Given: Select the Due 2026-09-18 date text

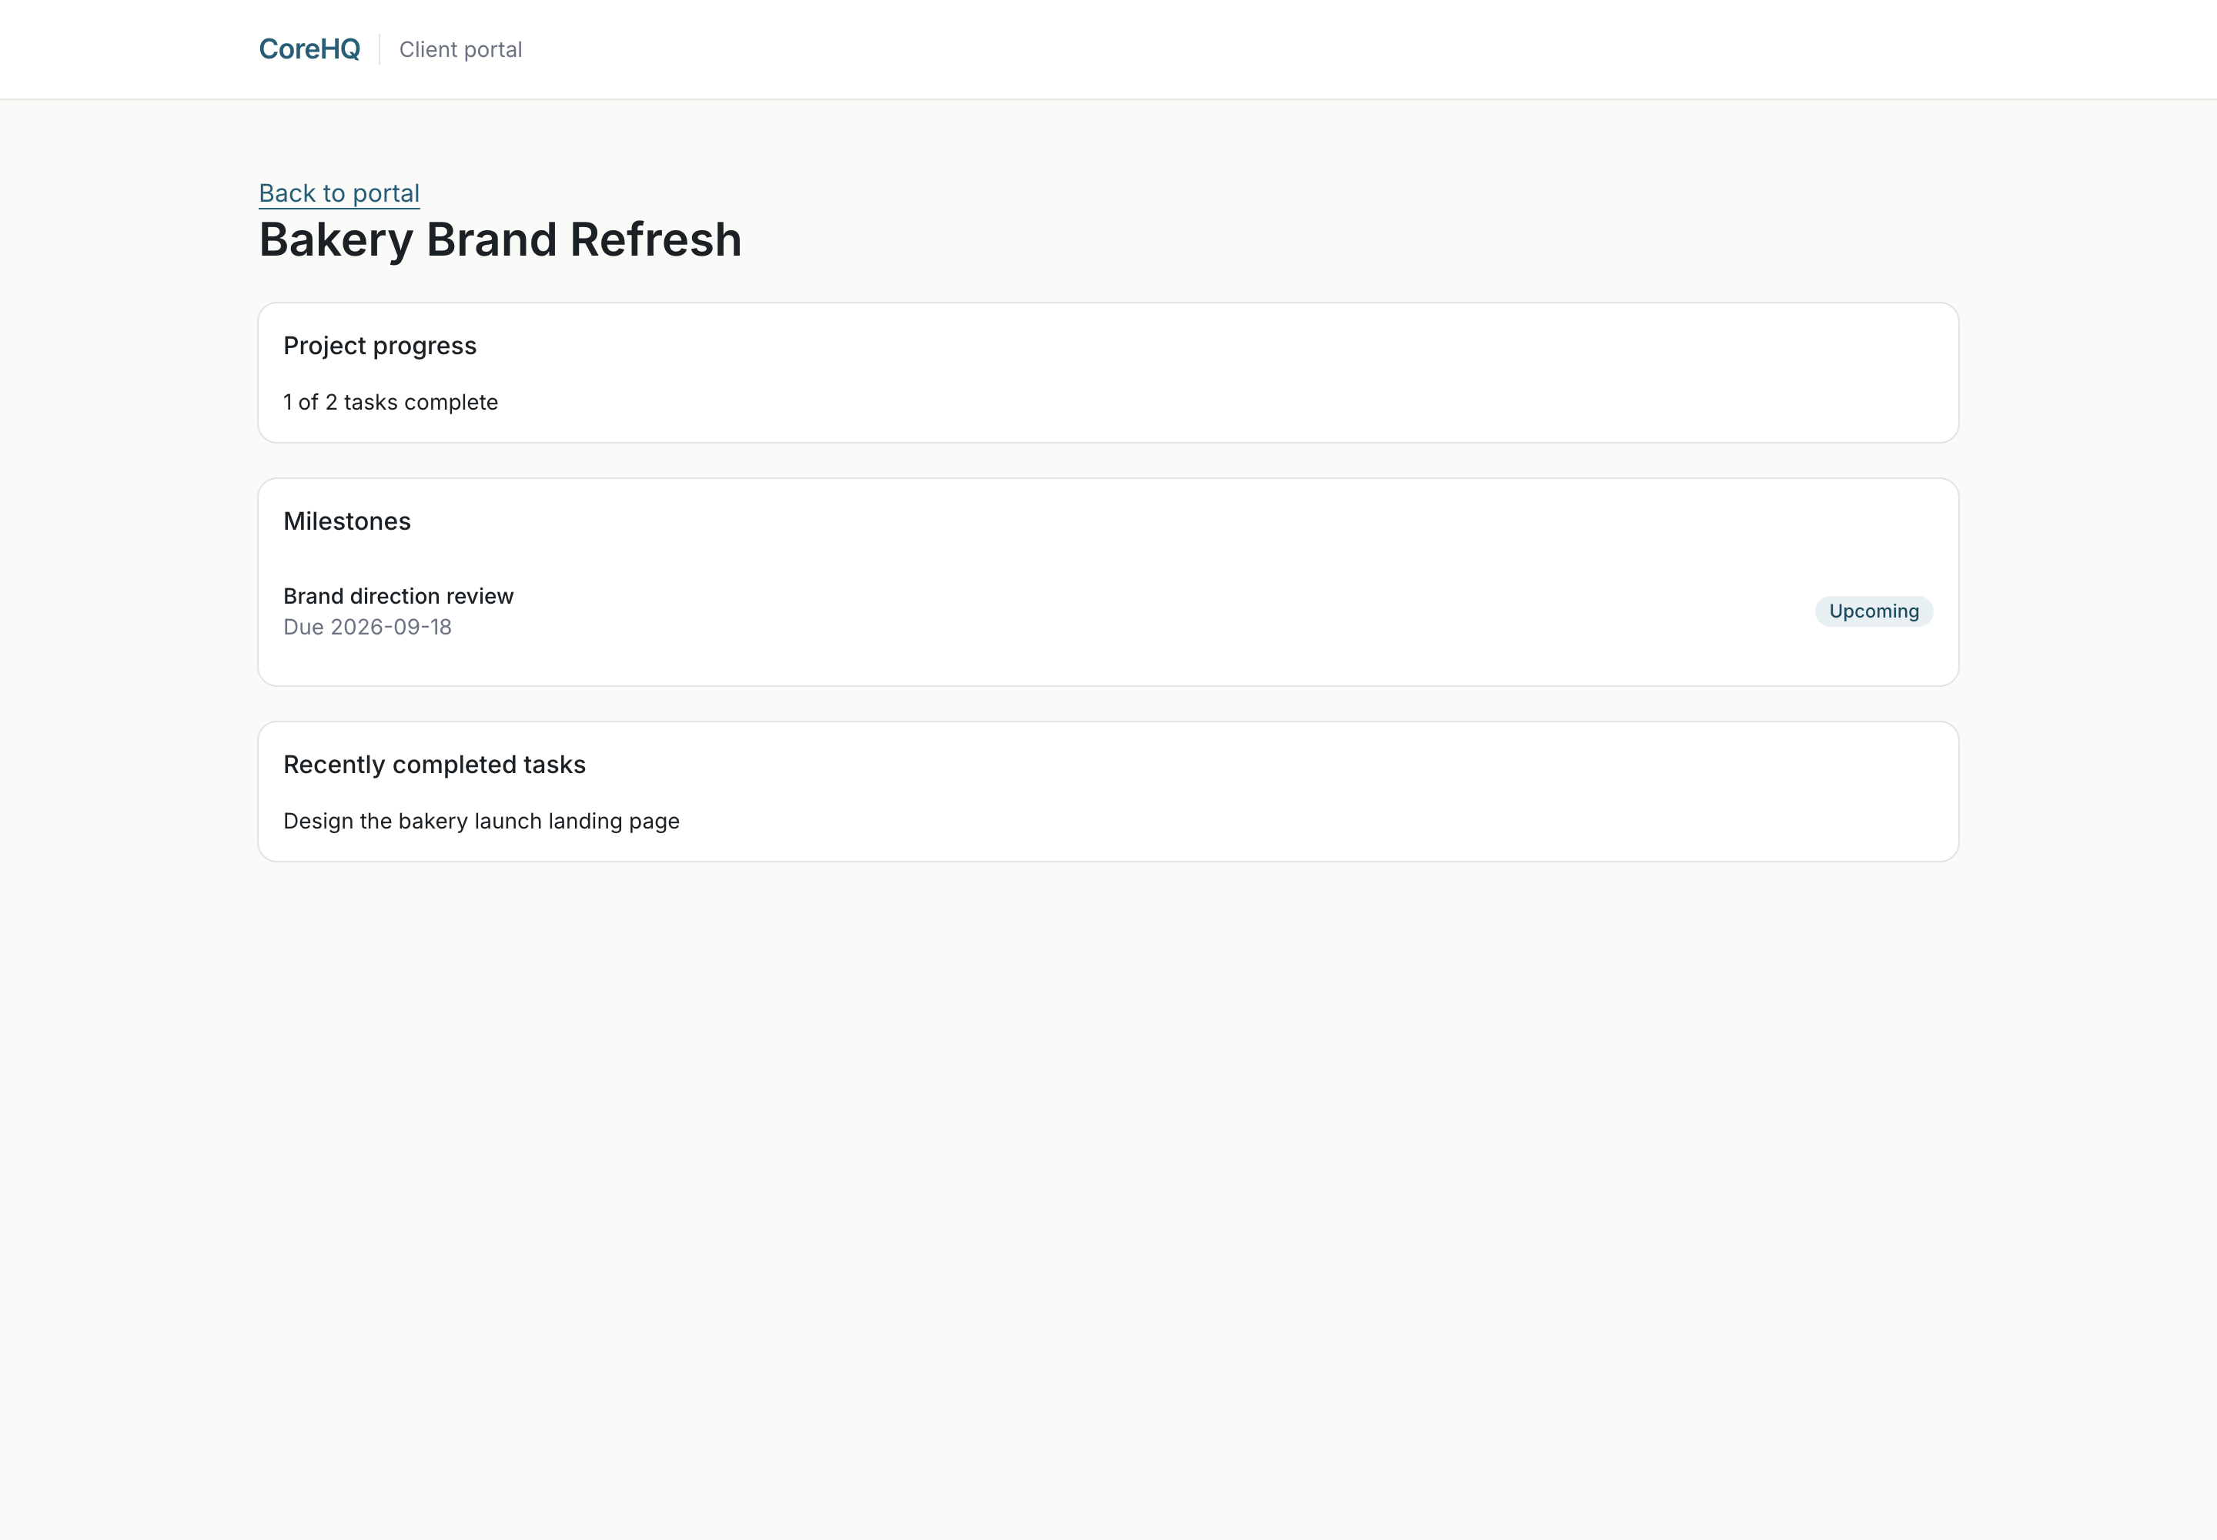Looking at the screenshot, I should click(x=367, y=628).
